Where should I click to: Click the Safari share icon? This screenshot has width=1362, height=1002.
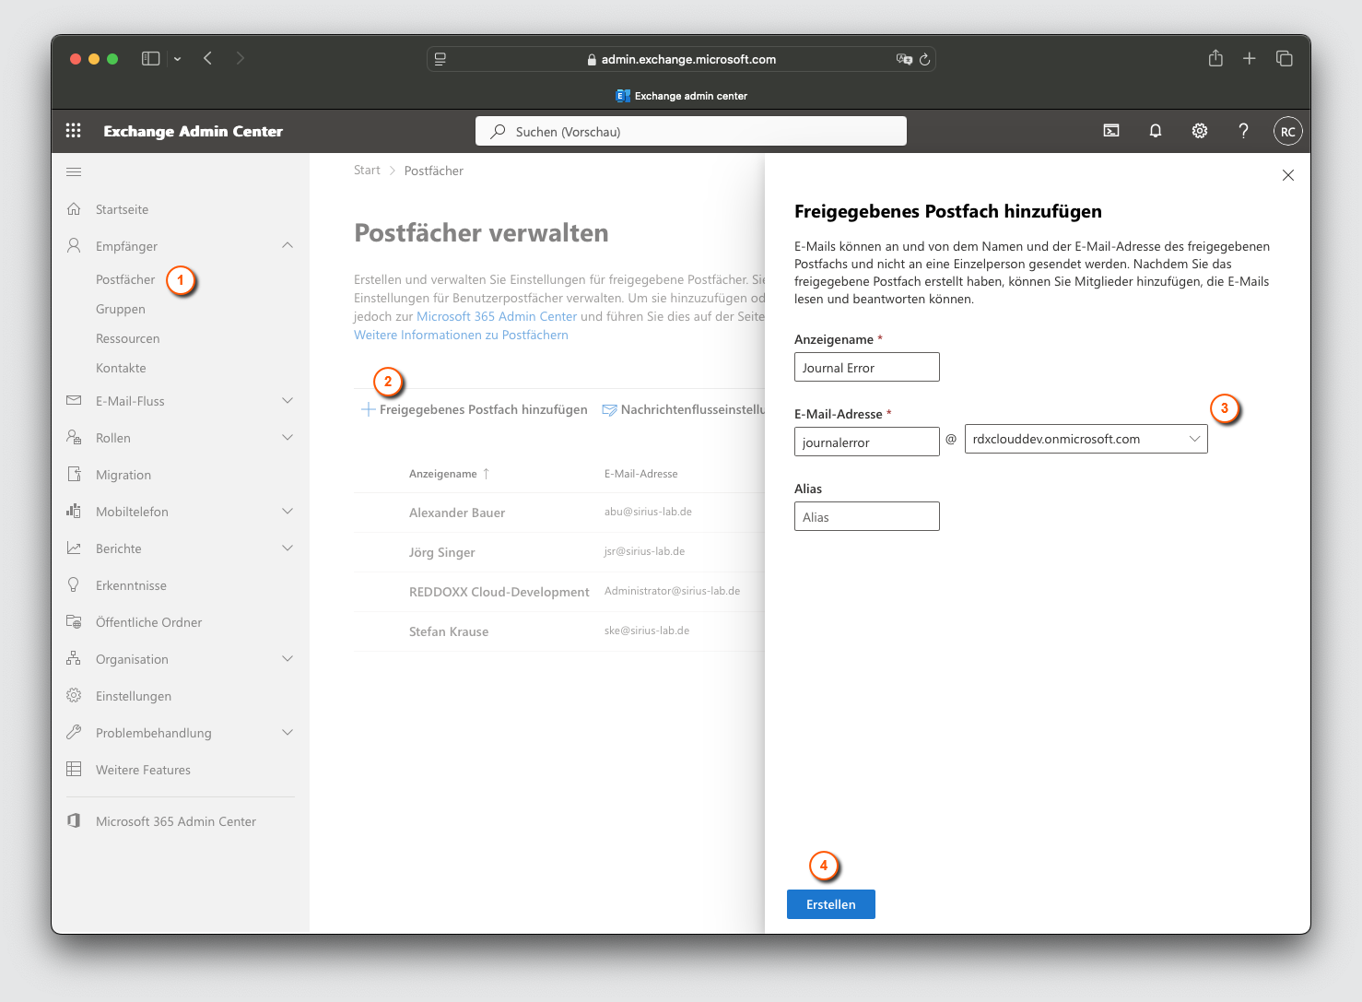click(1215, 58)
